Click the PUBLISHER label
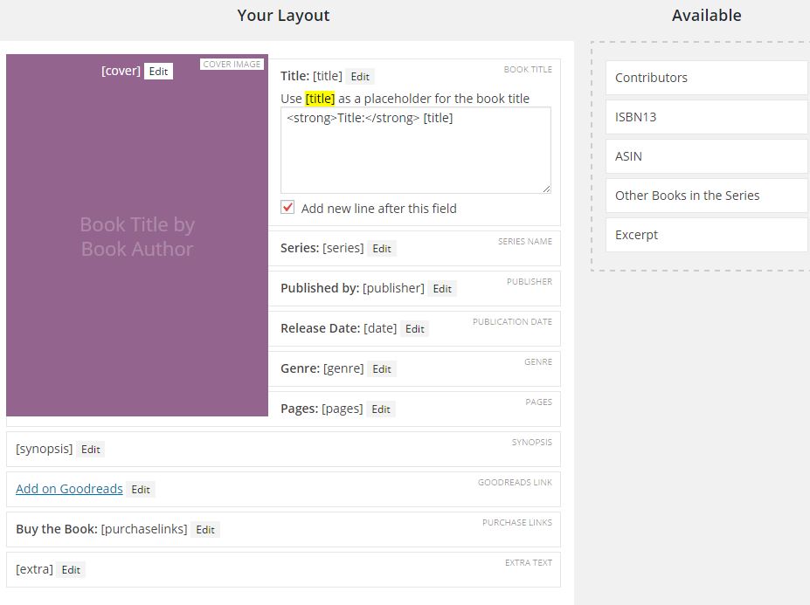Image resolution: width=810 pixels, height=605 pixels. click(x=530, y=281)
